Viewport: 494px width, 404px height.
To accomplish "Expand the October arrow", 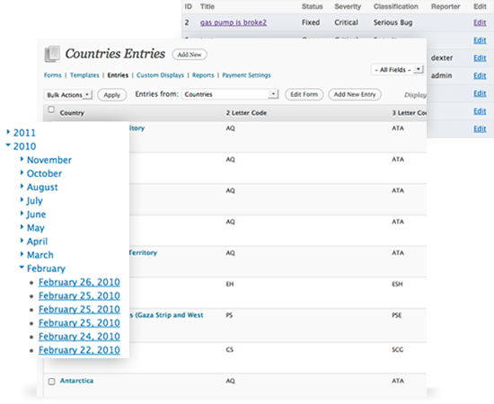I will point(22,172).
